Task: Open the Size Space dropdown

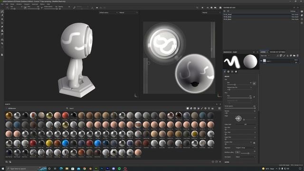Action: 246,157
